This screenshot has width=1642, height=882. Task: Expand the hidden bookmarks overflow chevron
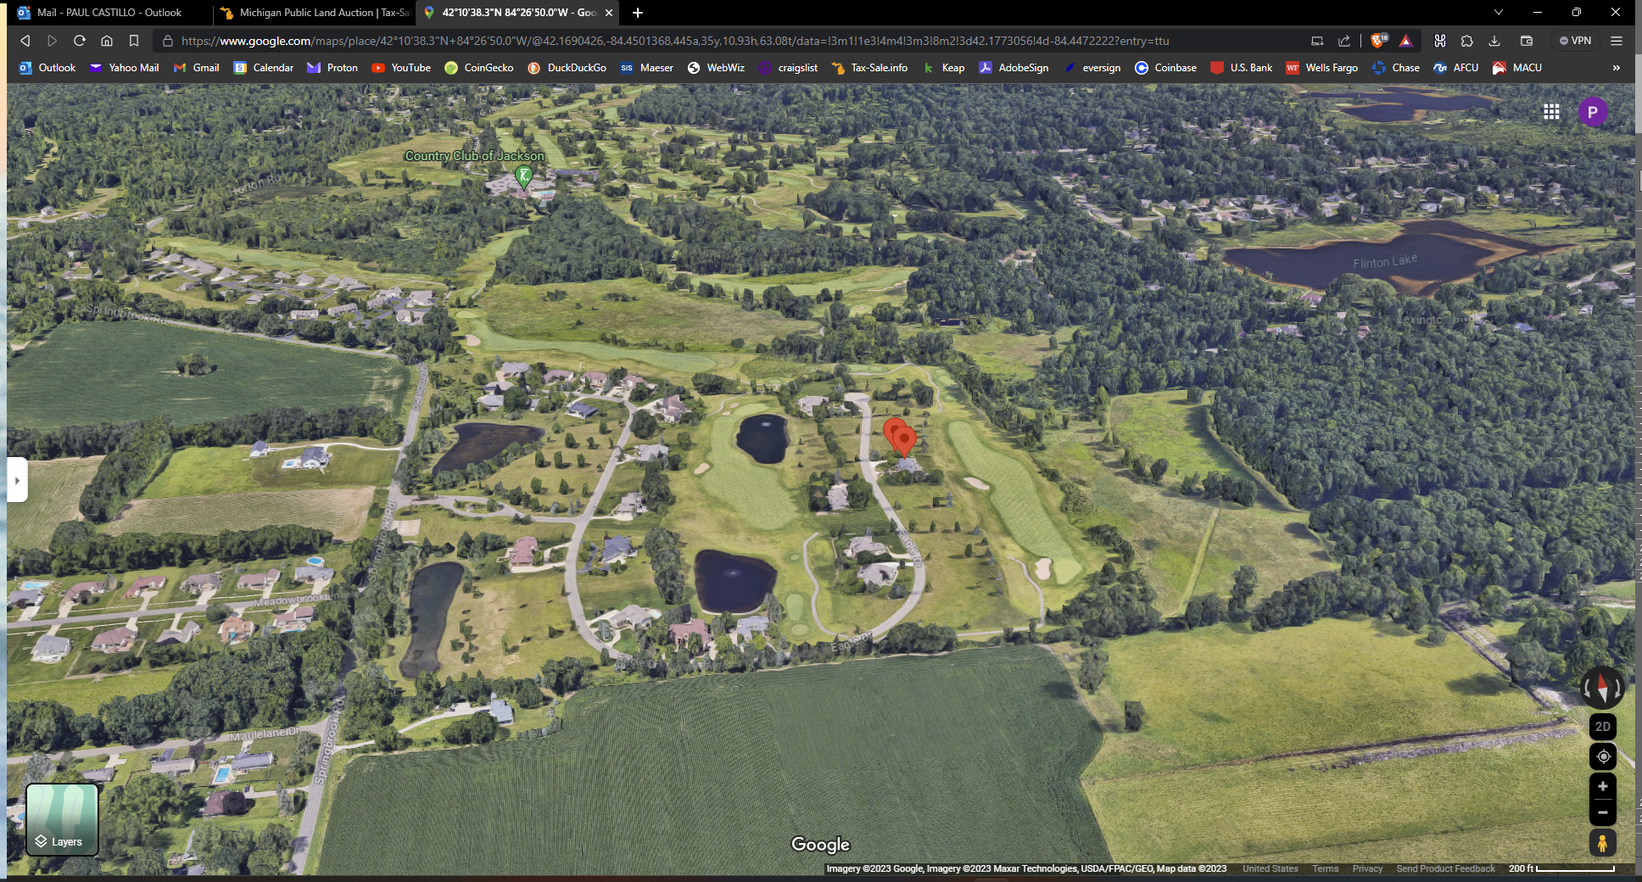coord(1616,68)
